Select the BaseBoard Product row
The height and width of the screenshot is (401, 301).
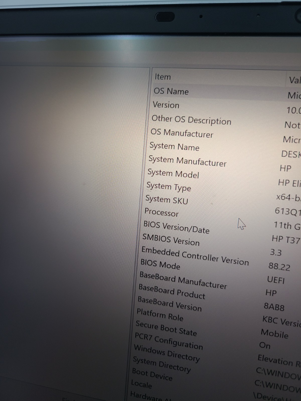(x=172, y=291)
